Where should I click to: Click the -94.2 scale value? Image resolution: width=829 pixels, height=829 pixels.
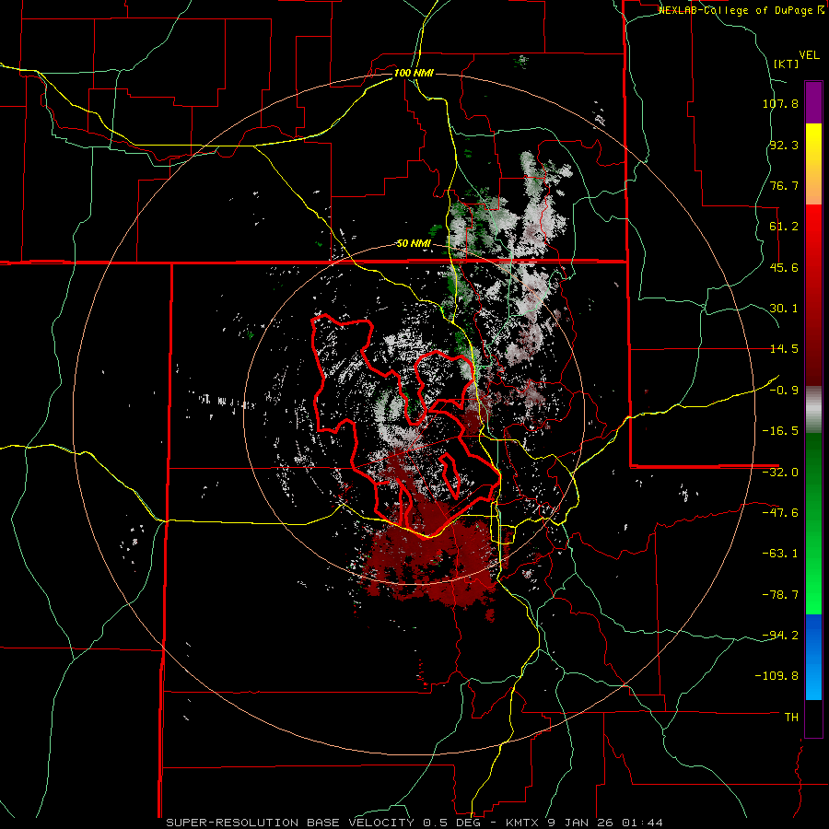[780, 636]
